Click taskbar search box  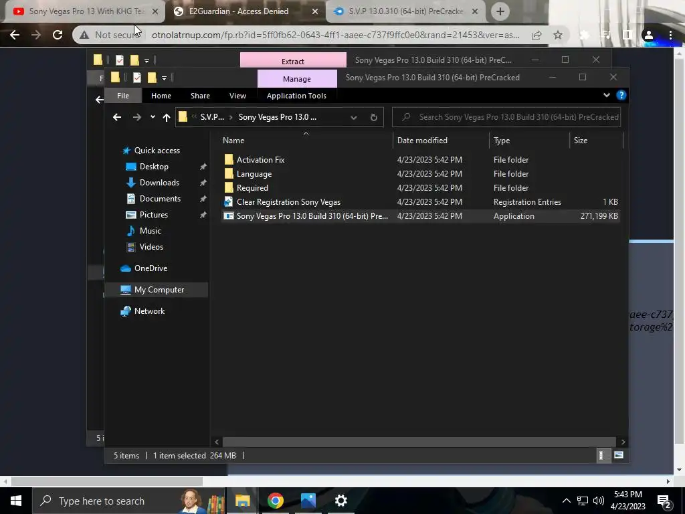pyautogui.click(x=128, y=501)
